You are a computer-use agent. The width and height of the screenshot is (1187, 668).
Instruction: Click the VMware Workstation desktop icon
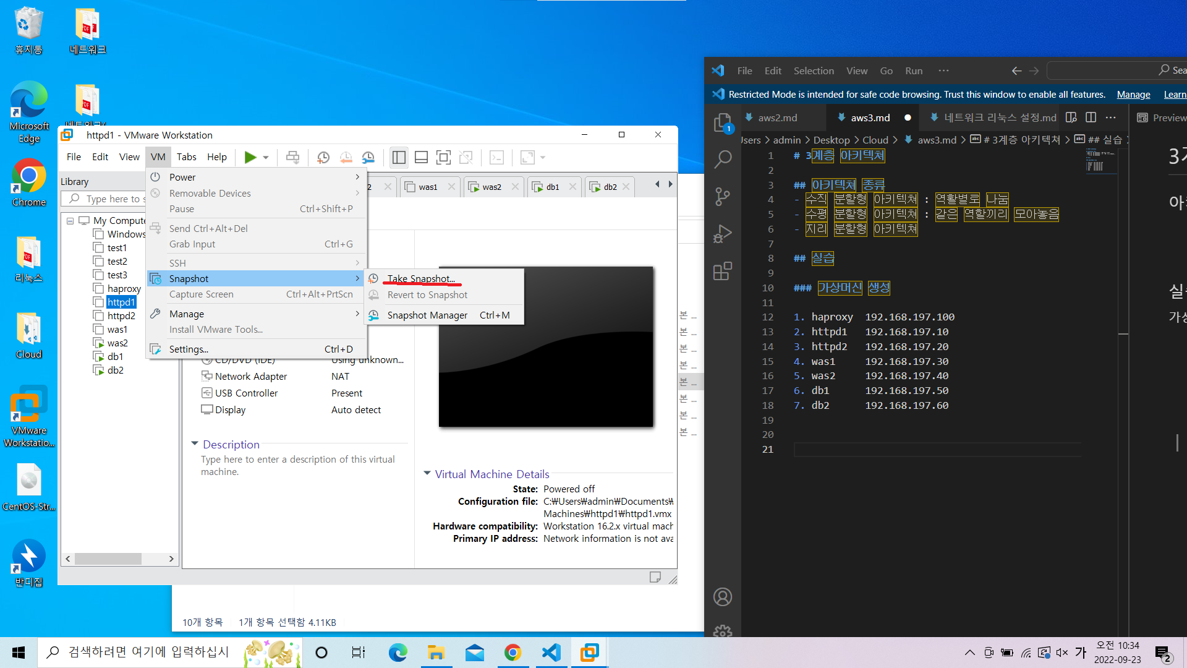pos(28,416)
